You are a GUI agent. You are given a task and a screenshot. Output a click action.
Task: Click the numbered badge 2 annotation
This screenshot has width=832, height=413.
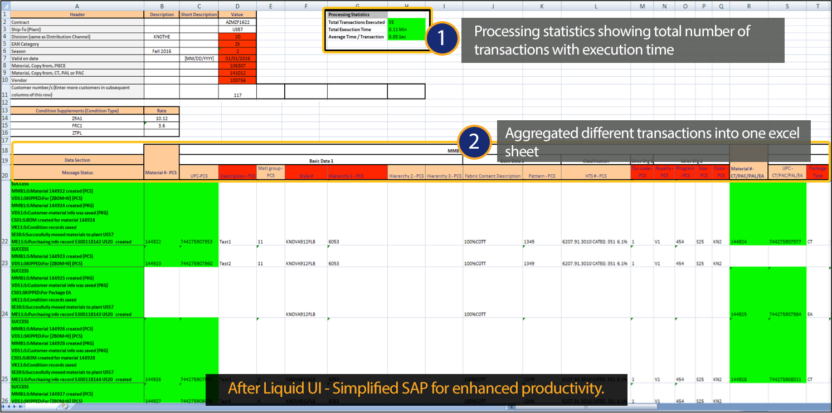(474, 142)
